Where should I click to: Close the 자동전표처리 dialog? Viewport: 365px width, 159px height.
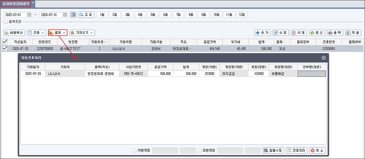[324, 58]
